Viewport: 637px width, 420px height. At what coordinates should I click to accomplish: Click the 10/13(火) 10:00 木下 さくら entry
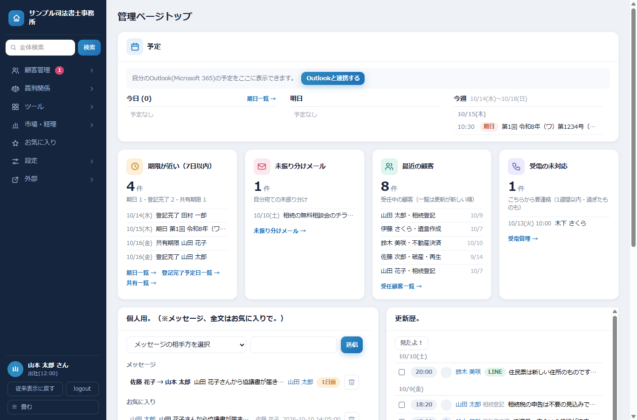(559, 224)
